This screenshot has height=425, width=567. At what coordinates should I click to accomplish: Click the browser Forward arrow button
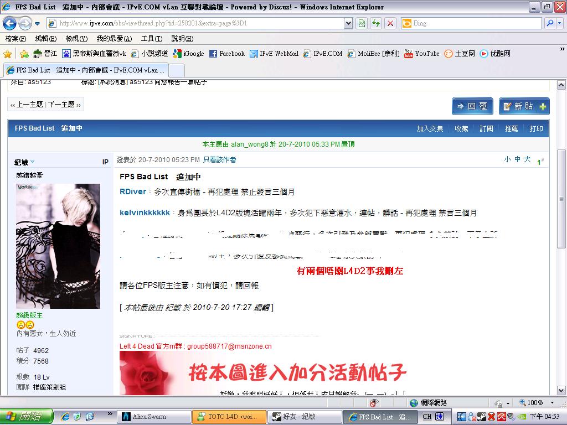pos(24,23)
